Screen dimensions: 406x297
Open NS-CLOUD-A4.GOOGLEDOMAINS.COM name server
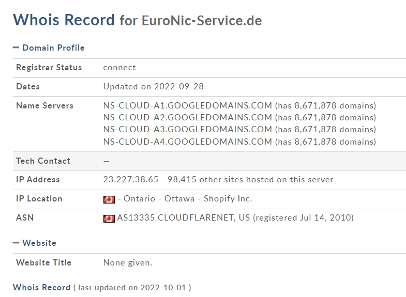pos(188,142)
